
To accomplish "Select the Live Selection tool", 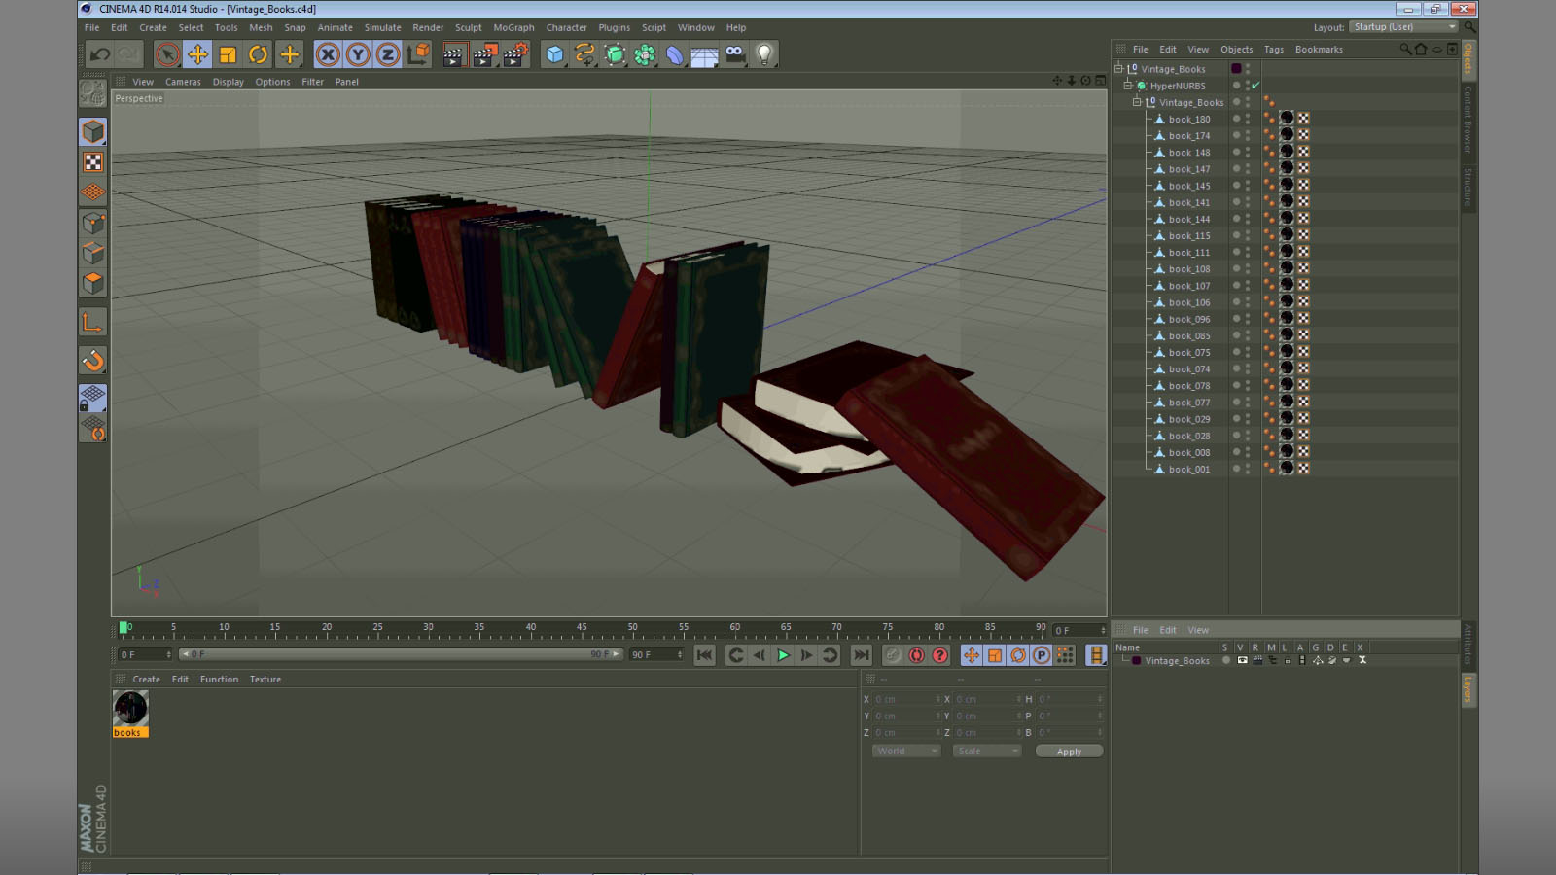I will click(x=167, y=54).
